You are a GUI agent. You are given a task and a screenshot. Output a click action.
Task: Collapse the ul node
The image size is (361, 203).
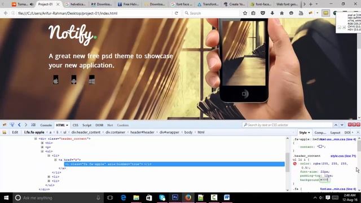42,152
